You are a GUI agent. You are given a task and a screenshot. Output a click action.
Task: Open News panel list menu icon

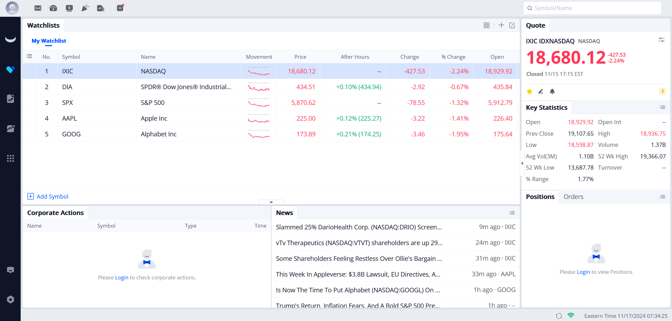[x=512, y=213]
